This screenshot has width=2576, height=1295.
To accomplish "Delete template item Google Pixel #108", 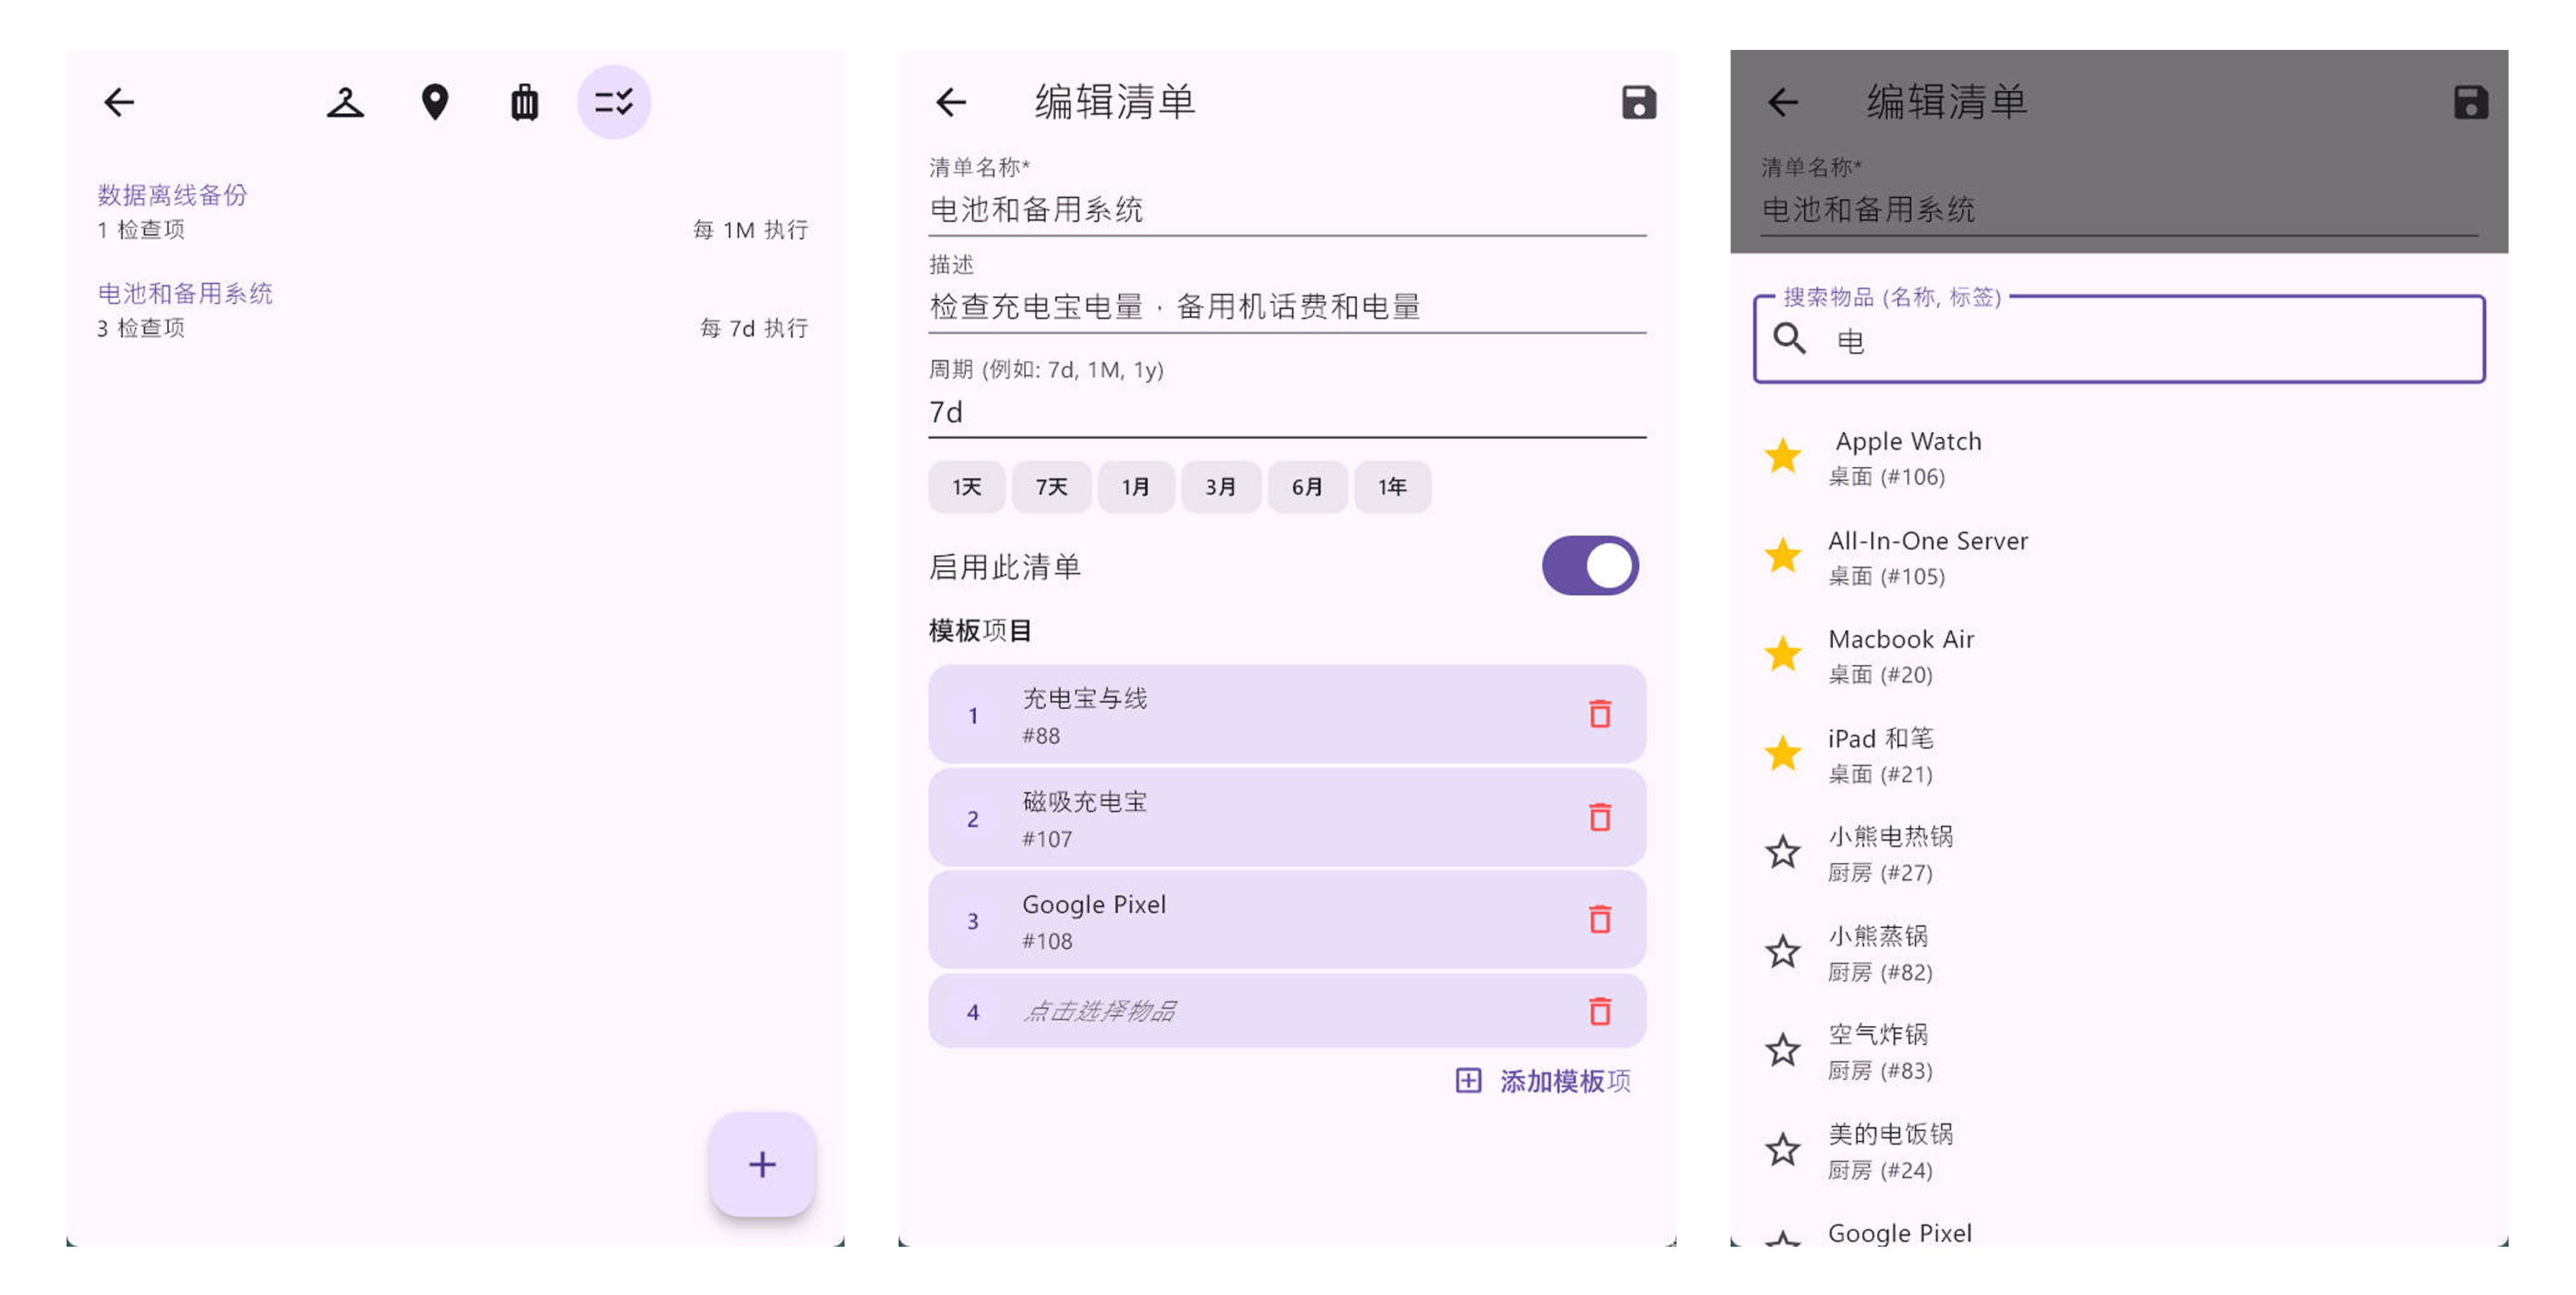I will 1600,919.
